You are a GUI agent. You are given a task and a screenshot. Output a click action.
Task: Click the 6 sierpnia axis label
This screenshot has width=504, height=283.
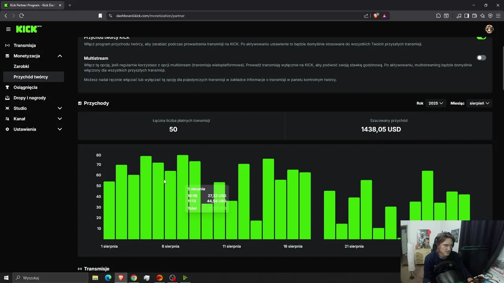[x=170, y=246]
